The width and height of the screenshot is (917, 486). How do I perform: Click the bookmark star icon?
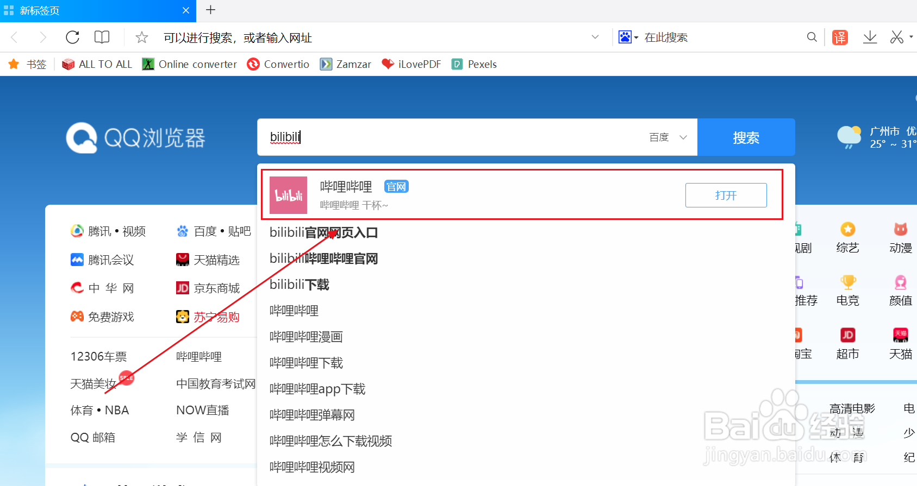tap(142, 37)
